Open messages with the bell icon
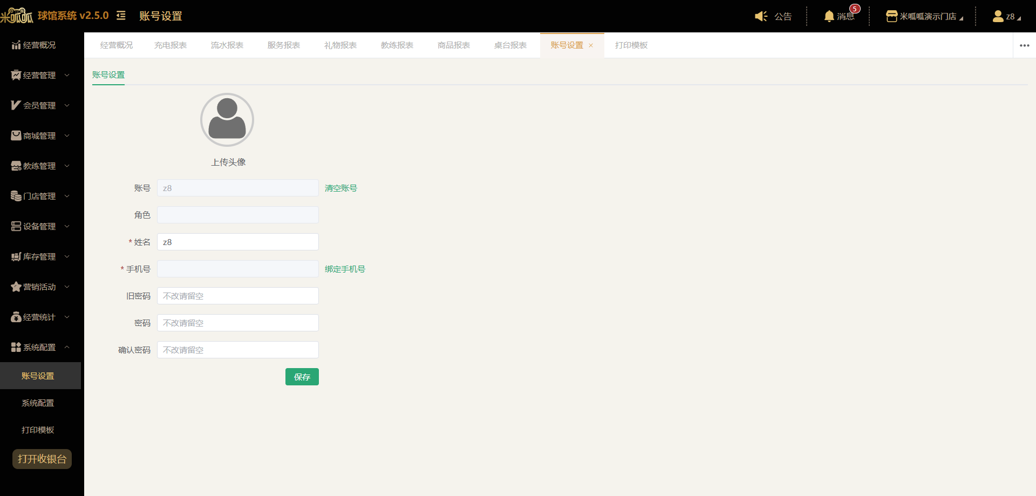 point(829,16)
